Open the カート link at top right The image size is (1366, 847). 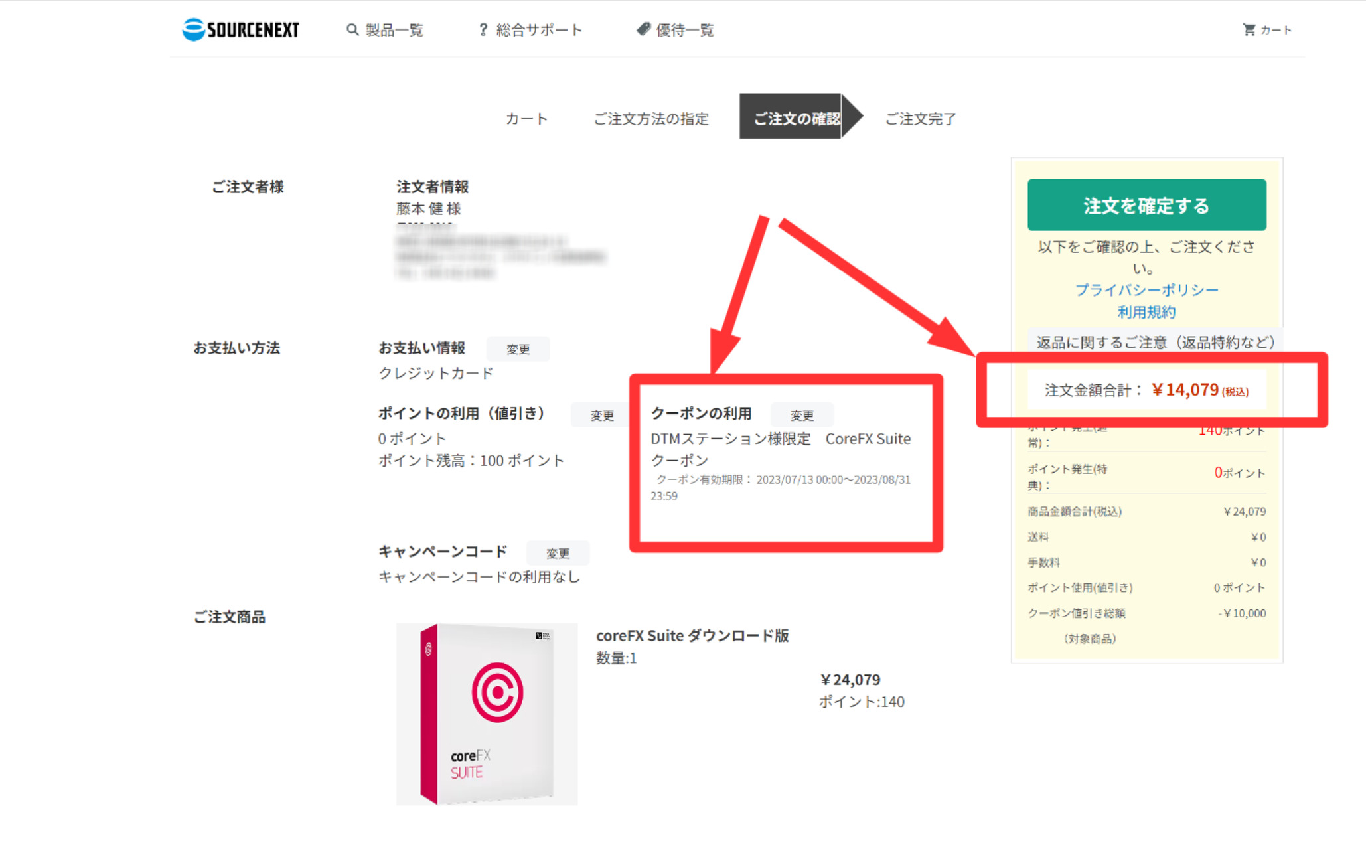(x=1276, y=30)
